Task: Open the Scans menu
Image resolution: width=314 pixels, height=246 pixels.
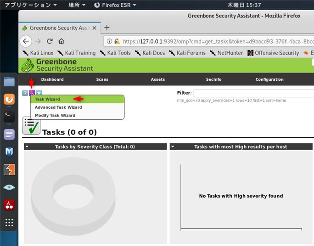Action: point(102,79)
